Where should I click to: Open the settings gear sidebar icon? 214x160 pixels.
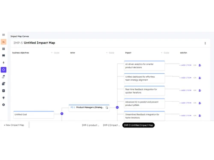pyautogui.click(x=3, y=105)
